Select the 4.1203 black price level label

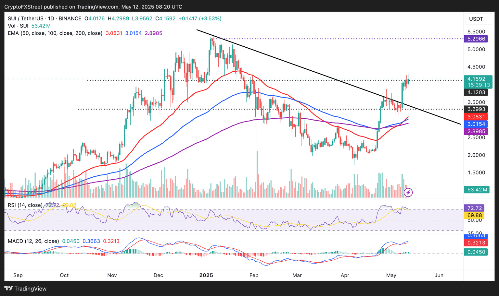coord(476,92)
